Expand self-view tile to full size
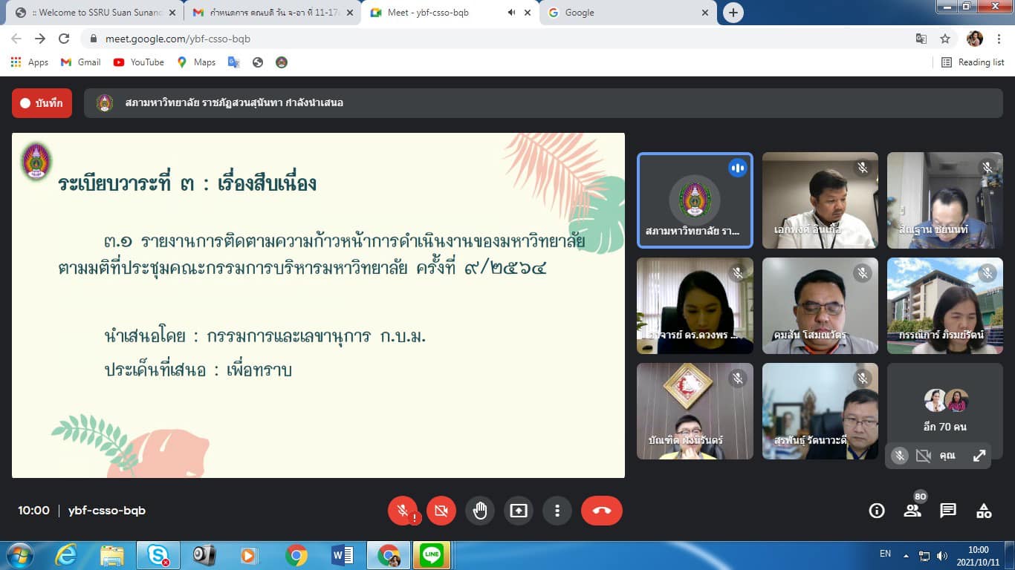The height and width of the screenshot is (570, 1015). pyautogui.click(x=979, y=456)
